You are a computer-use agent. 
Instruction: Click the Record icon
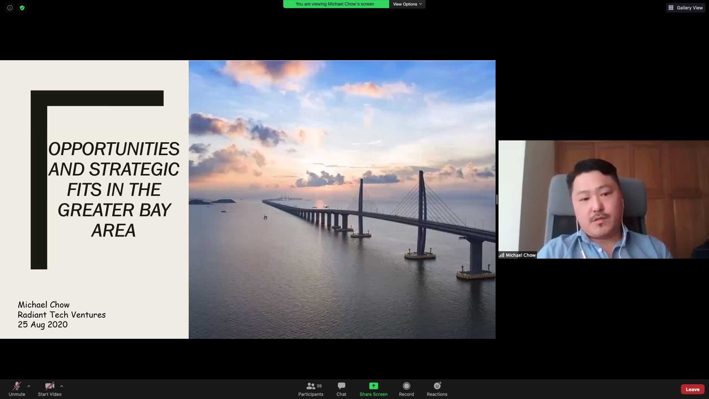(x=406, y=386)
